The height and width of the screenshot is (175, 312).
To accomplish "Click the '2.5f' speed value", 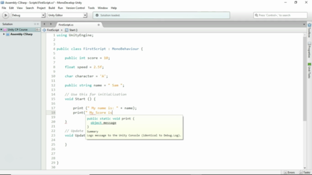I will point(97,67).
